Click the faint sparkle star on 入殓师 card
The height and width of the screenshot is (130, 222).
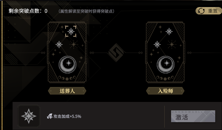(172, 44)
